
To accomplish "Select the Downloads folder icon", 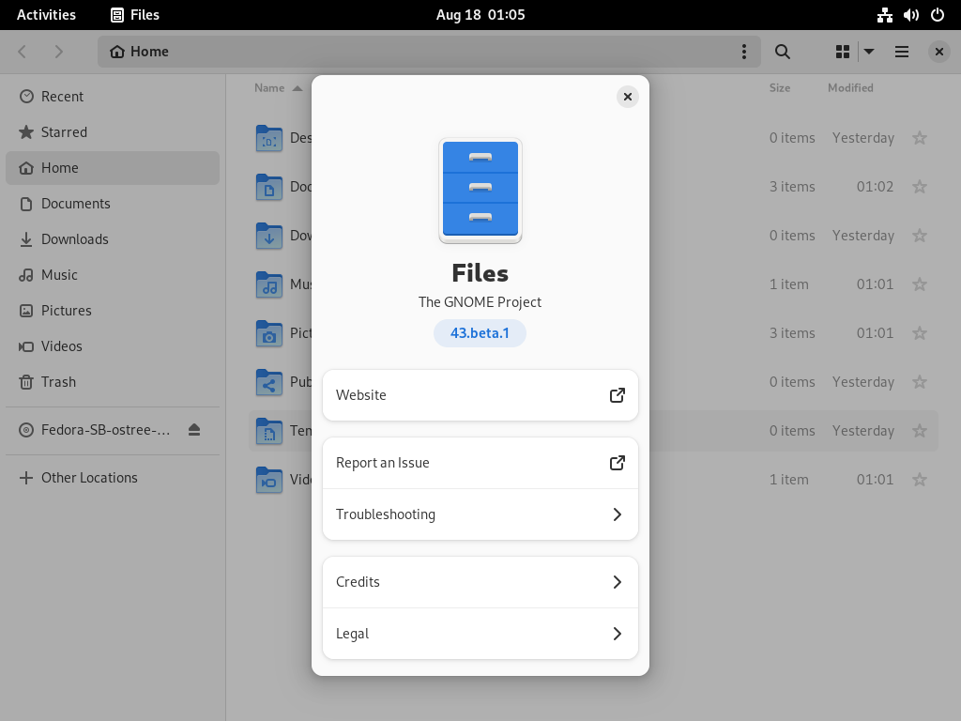I will click(x=269, y=236).
